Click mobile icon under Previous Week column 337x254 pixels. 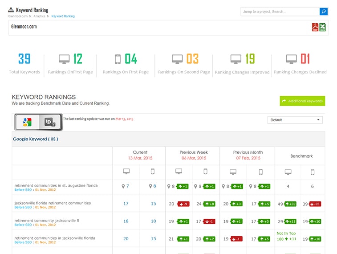click(206, 172)
